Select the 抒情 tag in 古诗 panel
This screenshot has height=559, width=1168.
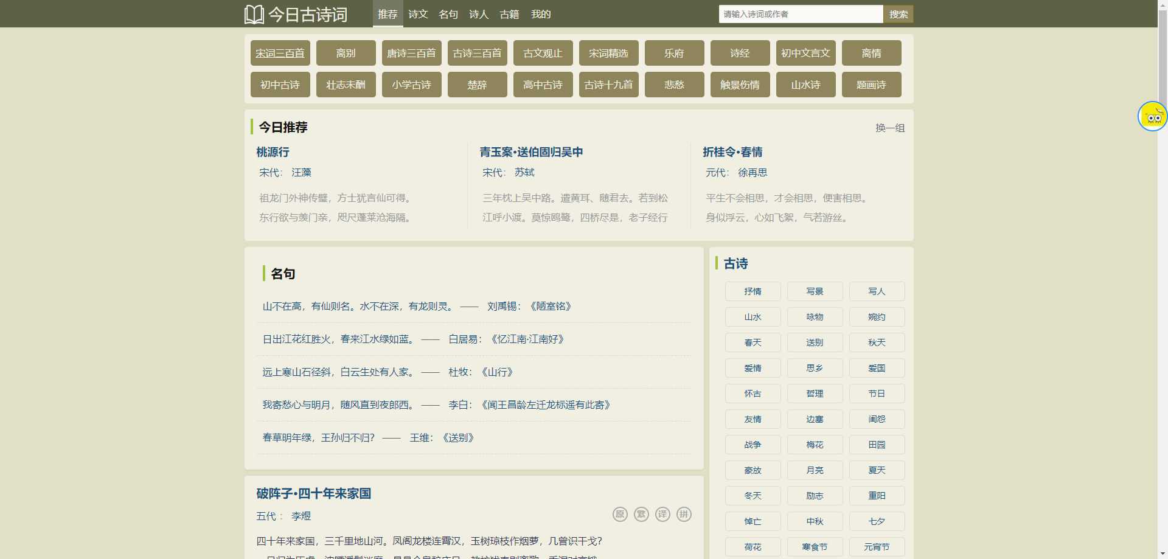[x=753, y=292]
